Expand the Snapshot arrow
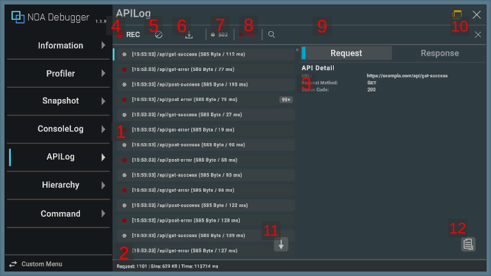Screen dimensions: 491x276 [x=104, y=101]
